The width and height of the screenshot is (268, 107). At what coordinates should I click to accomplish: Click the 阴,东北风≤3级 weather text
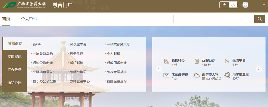(x=212, y=79)
